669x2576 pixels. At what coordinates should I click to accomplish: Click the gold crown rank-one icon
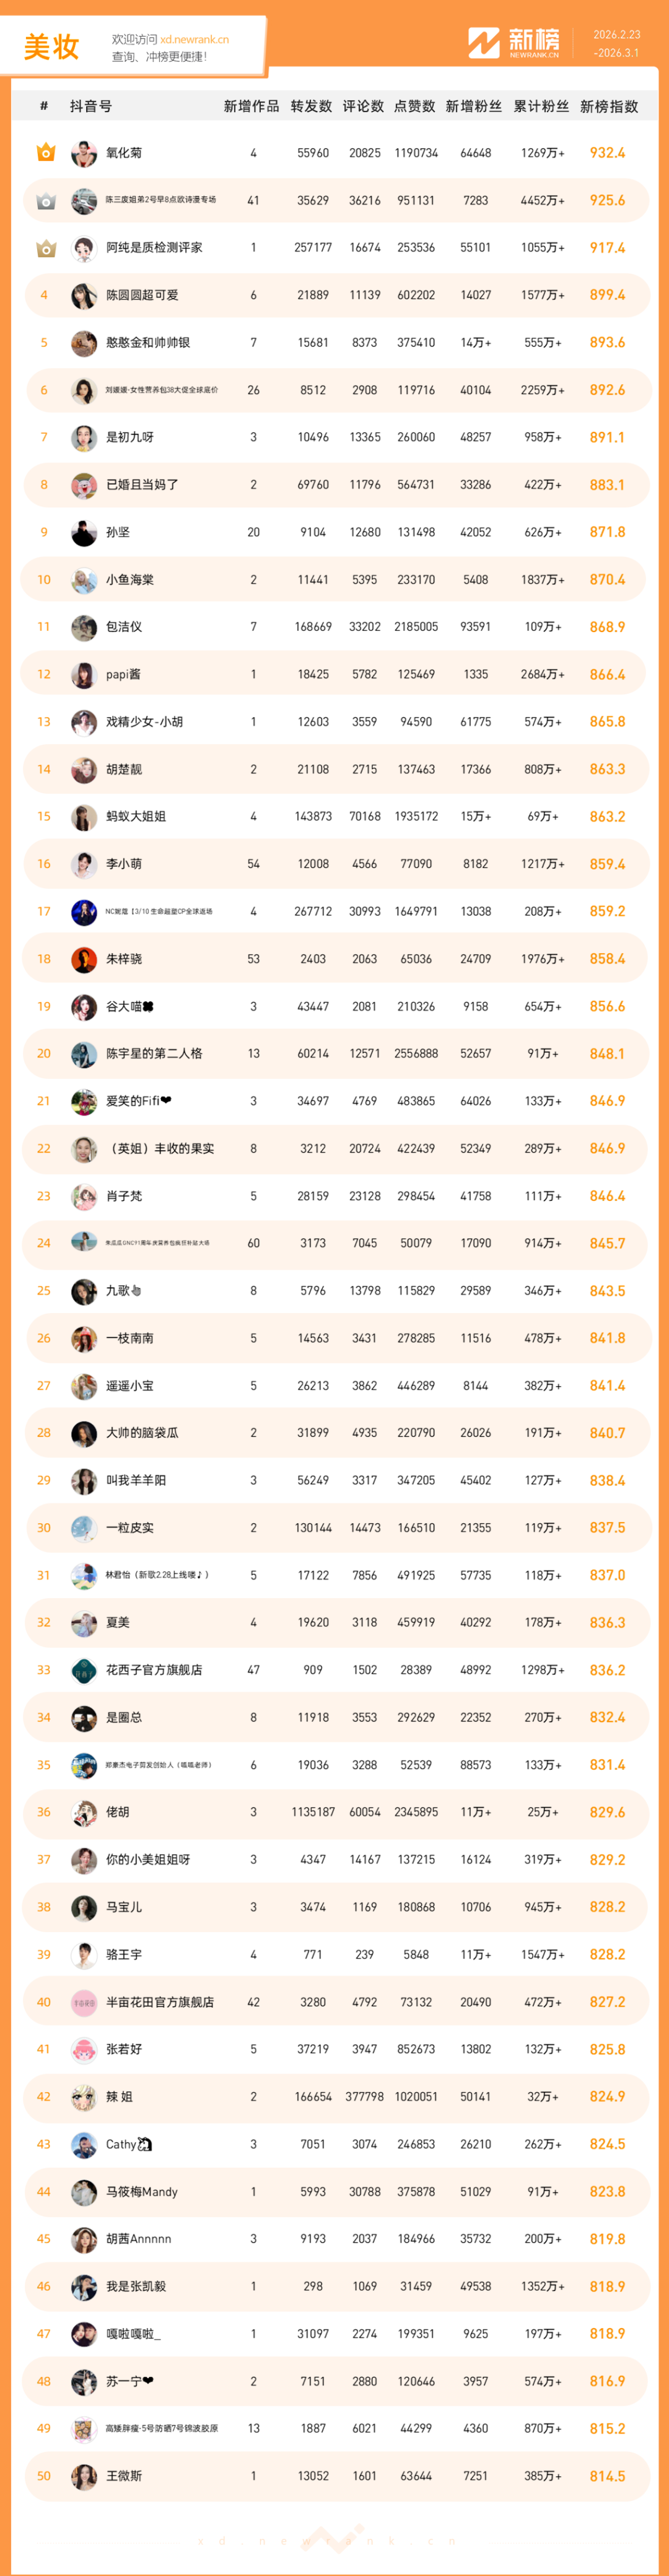point(45,153)
